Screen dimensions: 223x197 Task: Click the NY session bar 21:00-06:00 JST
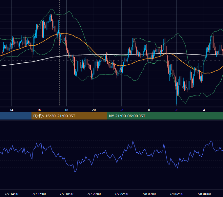165,116
